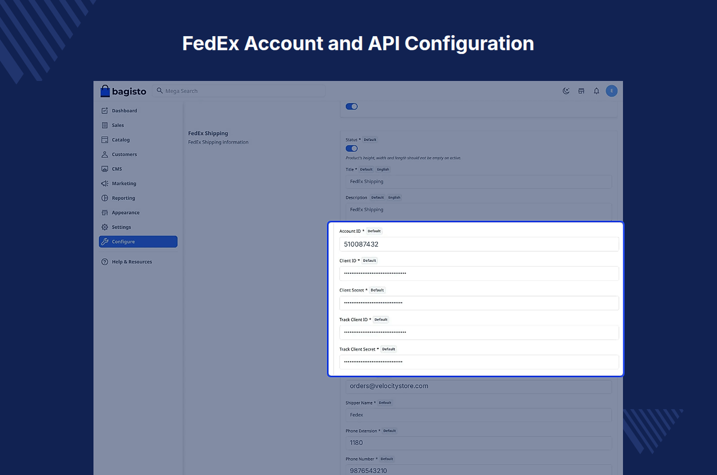Toggle dark mode moon icon
Viewport: 717px width, 475px height.
tap(566, 91)
